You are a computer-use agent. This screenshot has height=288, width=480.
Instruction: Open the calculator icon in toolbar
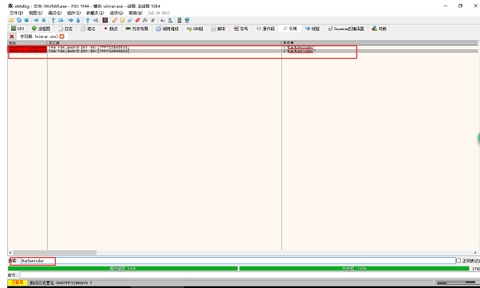click(180, 20)
